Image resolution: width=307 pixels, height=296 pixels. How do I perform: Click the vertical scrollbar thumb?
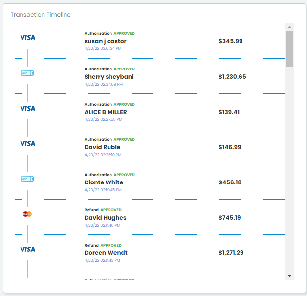pyautogui.click(x=289, y=49)
